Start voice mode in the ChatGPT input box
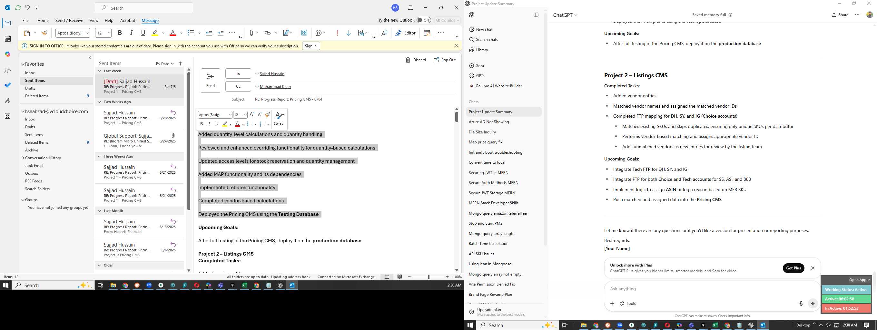 [x=813, y=304]
